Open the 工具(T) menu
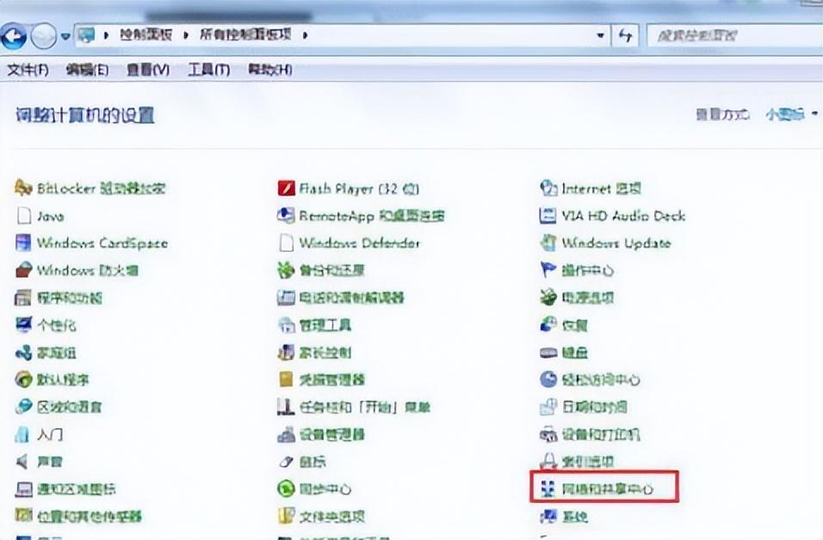The image size is (823, 540). (x=209, y=70)
